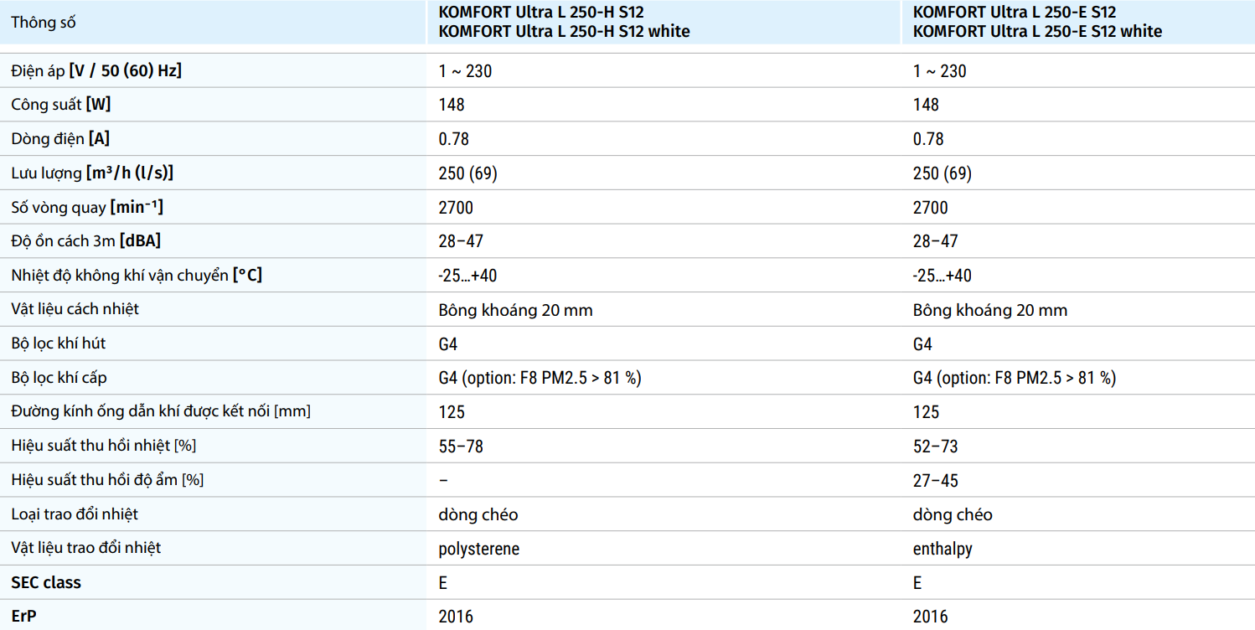
Task: Click the "Dòng điện [A]" row label
Action: tap(60, 139)
